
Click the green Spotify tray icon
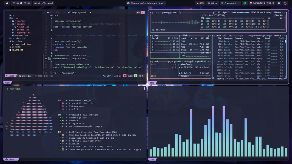tap(245, 3)
